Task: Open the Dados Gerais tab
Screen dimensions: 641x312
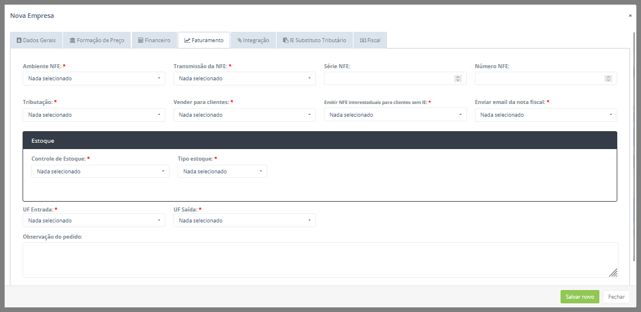Action: [x=36, y=40]
